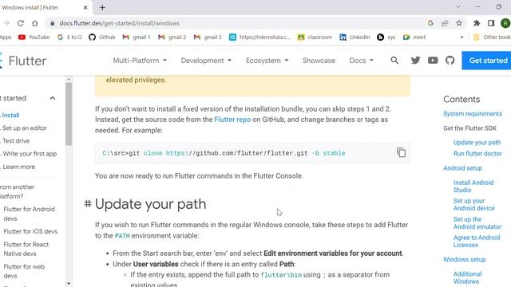The height and width of the screenshot is (287, 511).
Task: Open the YouTube bookmark
Action: click(x=34, y=37)
